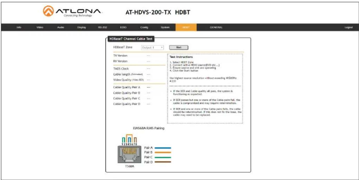Open the Config tab

pos(144,27)
